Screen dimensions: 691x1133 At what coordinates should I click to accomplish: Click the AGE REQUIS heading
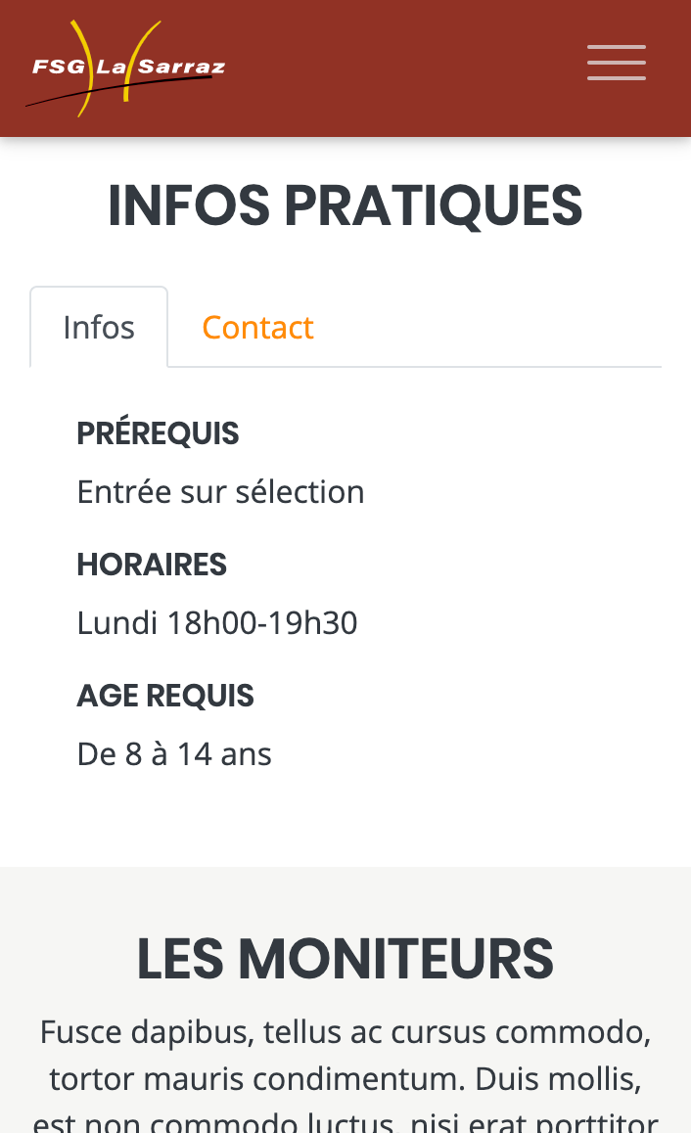(x=164, y=695)
